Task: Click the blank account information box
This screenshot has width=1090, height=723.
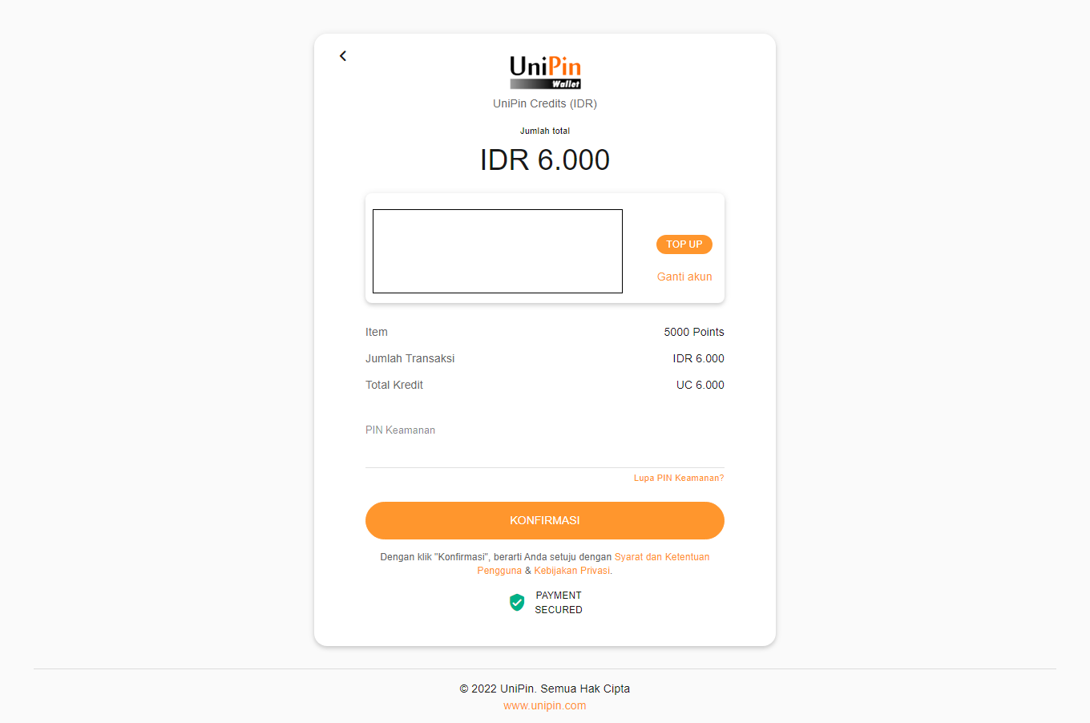Action: (x=498, y=251)
